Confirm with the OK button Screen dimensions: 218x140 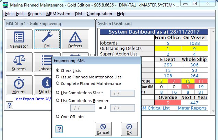pos(129,129)
